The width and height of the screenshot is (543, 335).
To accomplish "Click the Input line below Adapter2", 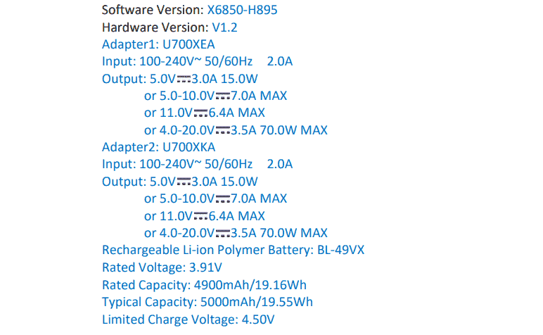I will tap(197, 165).
